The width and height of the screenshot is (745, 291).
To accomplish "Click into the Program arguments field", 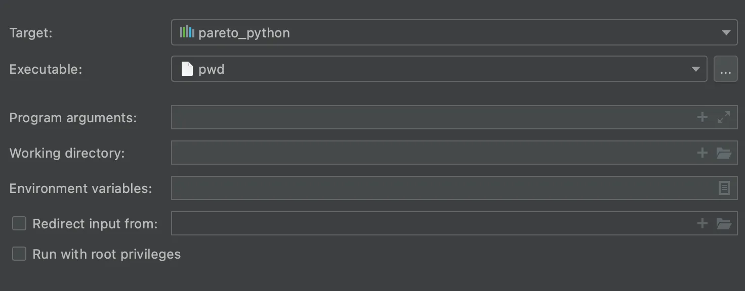I will click(x=430, y=118).
